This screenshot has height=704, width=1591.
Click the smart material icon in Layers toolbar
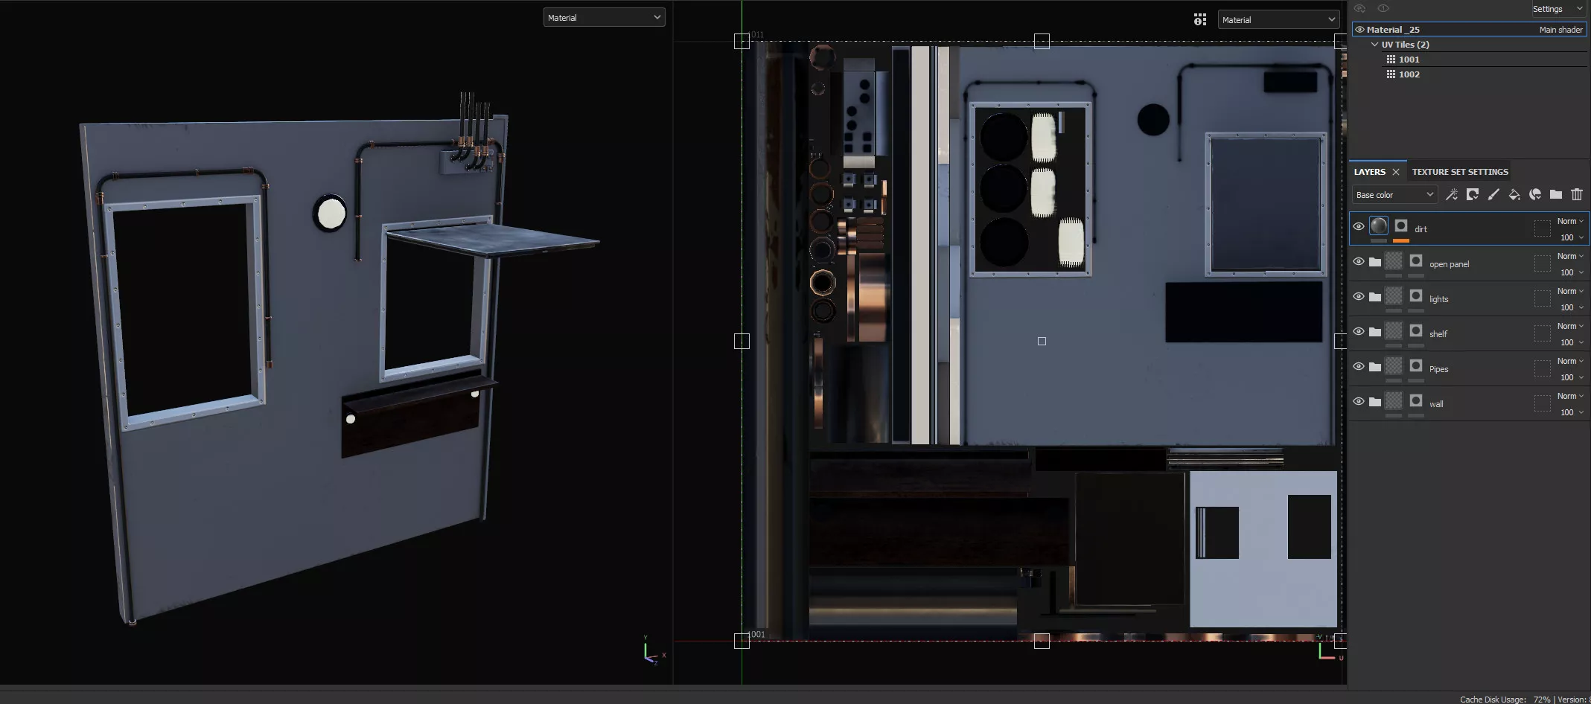(1534, 195)
